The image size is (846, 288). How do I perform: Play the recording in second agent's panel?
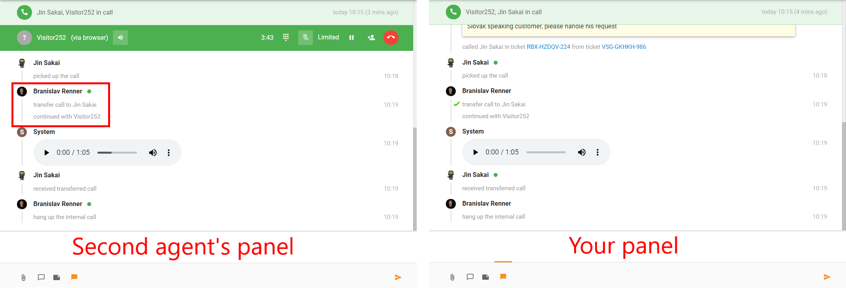pos(47,152)
